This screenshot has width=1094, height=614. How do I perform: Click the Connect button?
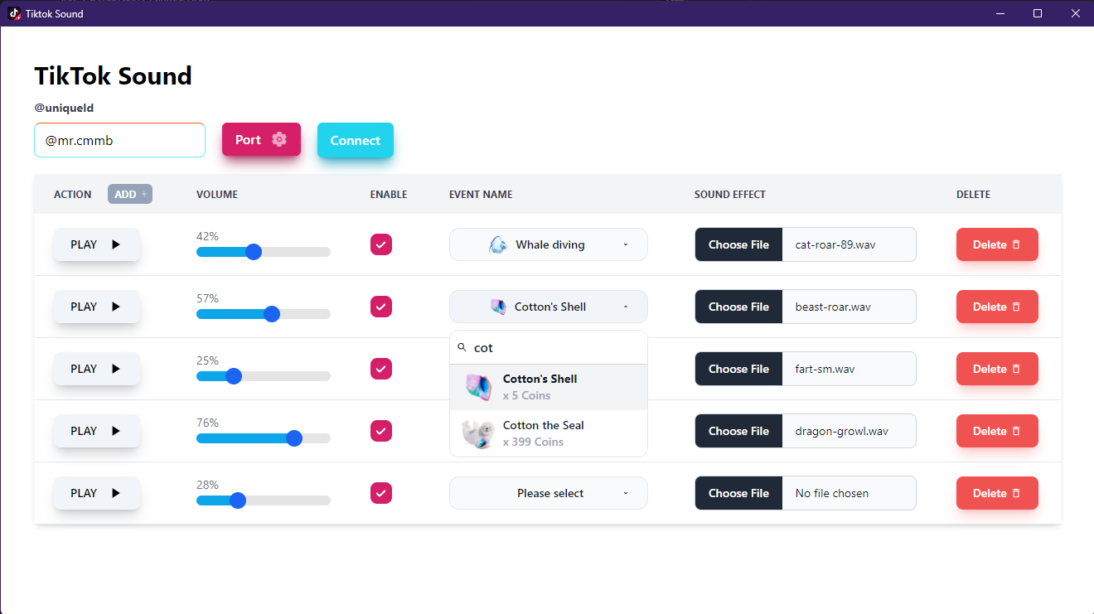coord(356,140)
